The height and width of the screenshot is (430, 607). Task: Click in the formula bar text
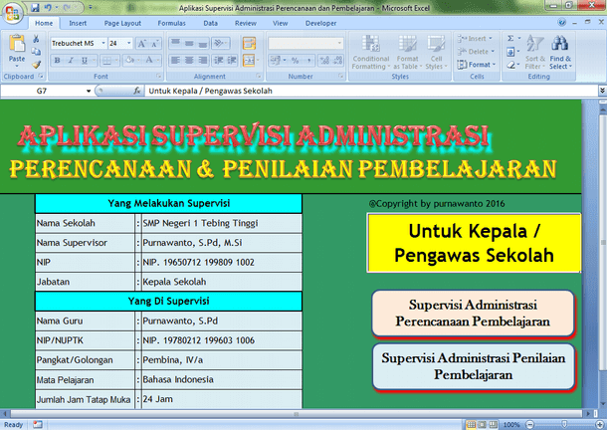[210, 91]
